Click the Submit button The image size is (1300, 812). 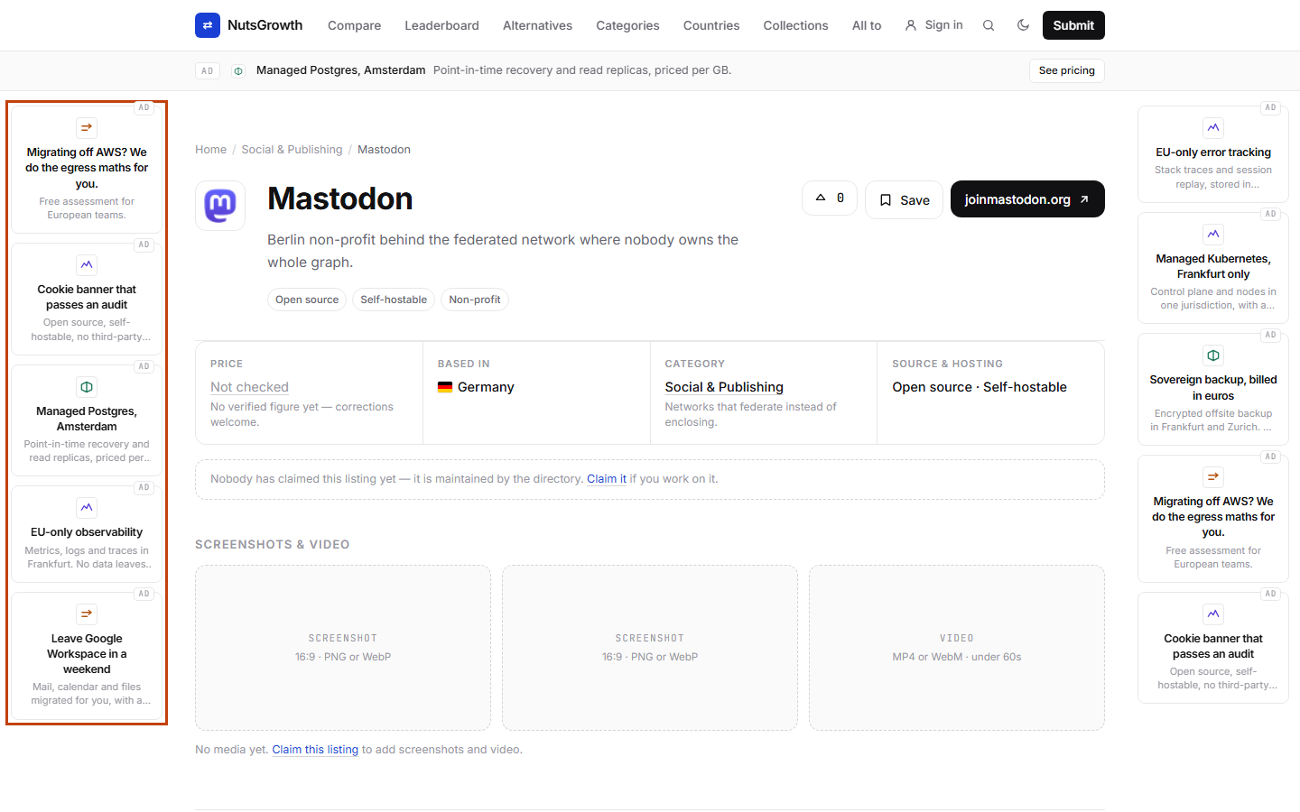tap(1073, 25)
